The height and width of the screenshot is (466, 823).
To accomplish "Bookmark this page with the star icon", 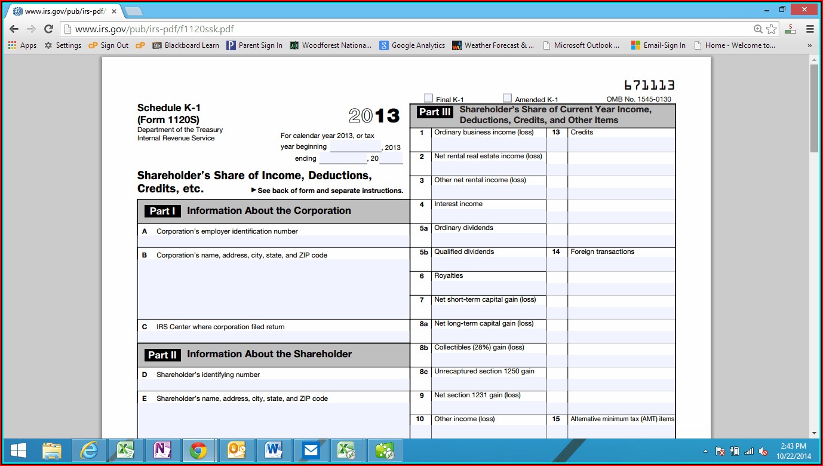I will click(772, 29).
